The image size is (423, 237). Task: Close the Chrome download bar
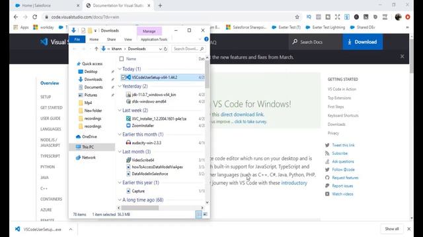pyautogui.click(x=409, y=229)
